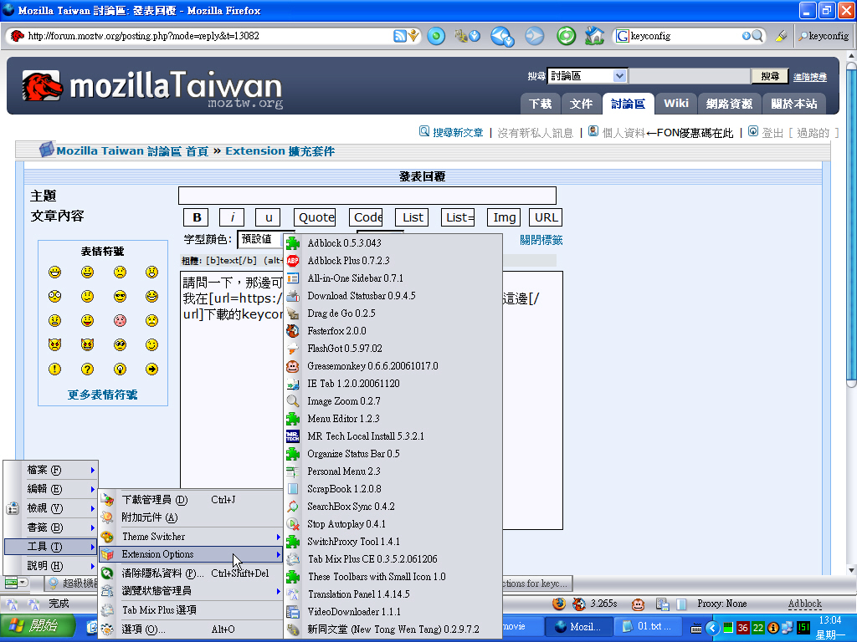Screen dimensions: 857x642
Task: Insert the red blushing face emoticon
Action: click(x=120, y=321)
